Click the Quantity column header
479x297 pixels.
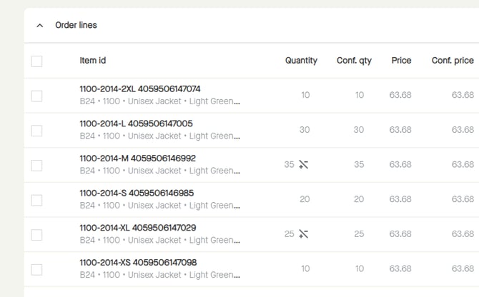(301, 61)
